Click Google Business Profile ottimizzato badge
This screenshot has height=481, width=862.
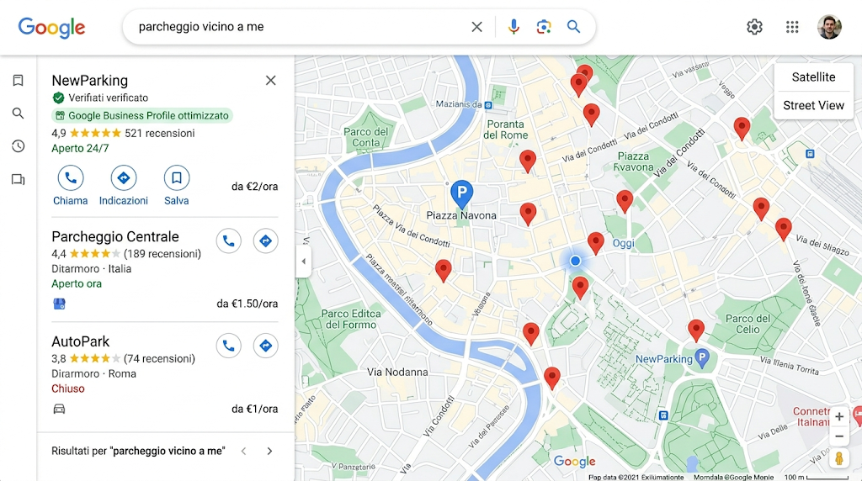point(141,116)
